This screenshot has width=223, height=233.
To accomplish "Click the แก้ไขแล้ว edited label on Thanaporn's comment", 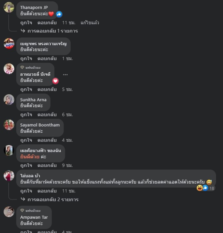I will point(90,23).
